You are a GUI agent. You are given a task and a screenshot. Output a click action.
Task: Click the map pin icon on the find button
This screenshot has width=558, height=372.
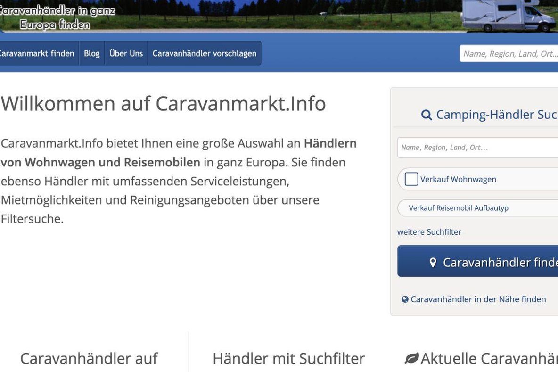(433, 263)
